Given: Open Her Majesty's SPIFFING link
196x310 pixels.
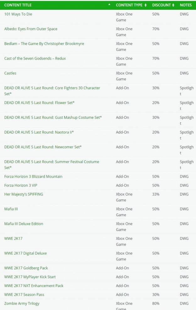Looking at the screenshot, I should coord(24,194).
